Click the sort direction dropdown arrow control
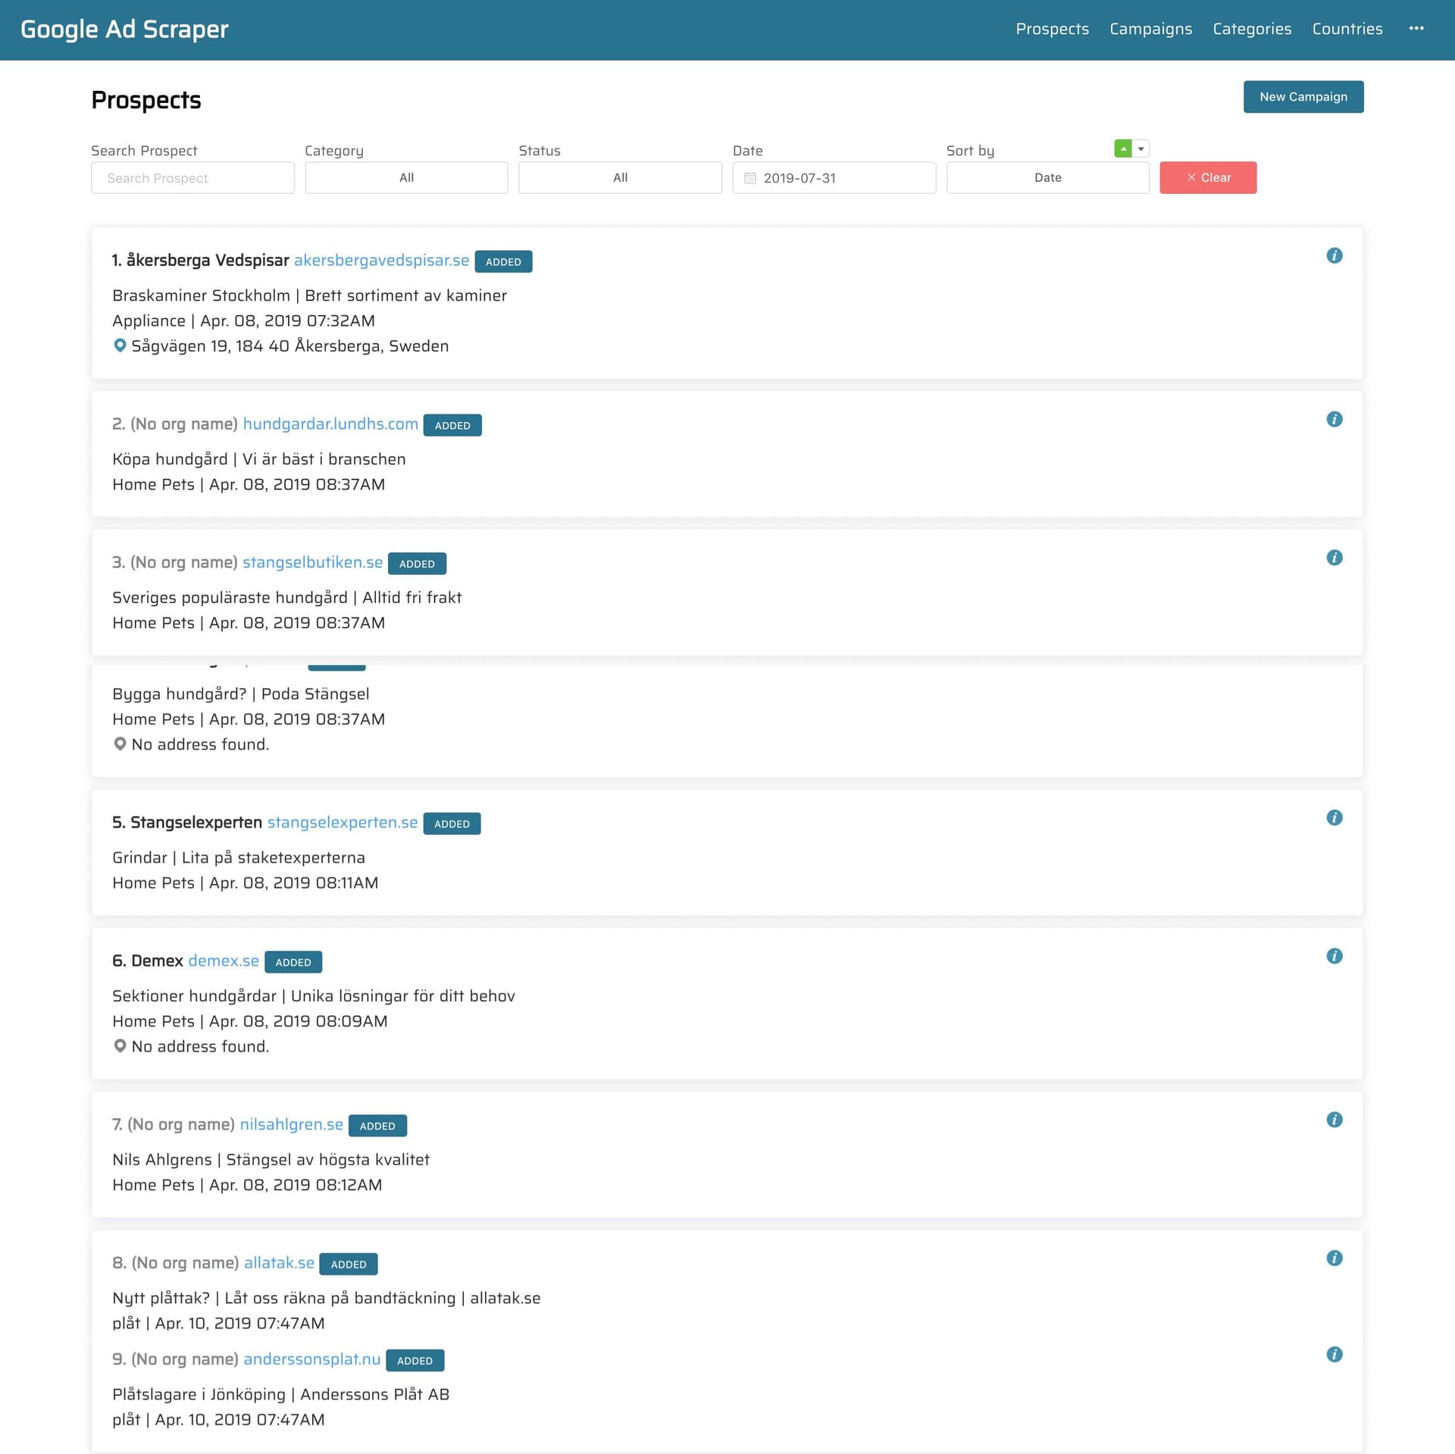 (1139, 149)
